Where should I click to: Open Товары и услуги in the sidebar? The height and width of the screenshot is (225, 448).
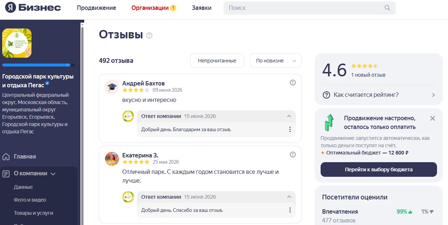click(x=34, y=213)
